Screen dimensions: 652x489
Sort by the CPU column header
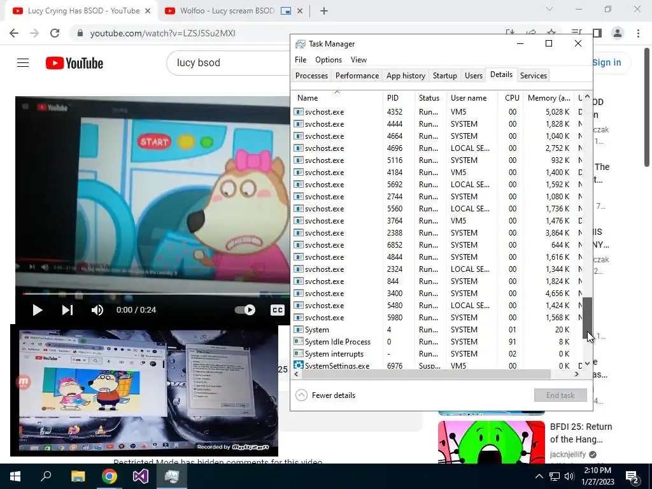(511, 98)
